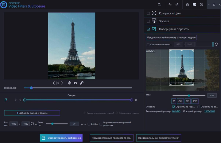
Task: Step to next frame in player
Action: 62,83
